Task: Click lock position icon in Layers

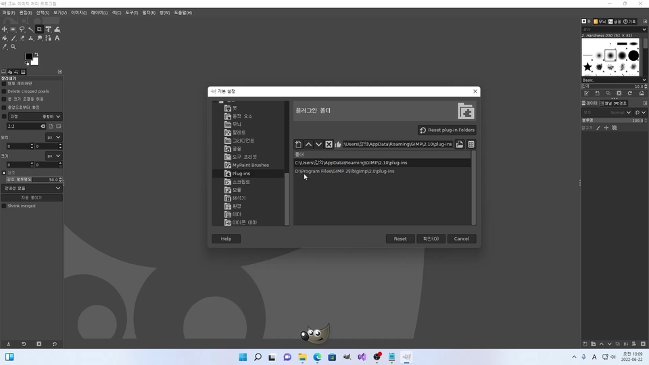Action: pyautogui.click(x=606, y=128)
